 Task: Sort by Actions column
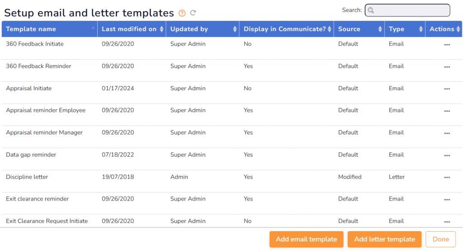coord(444,29)
